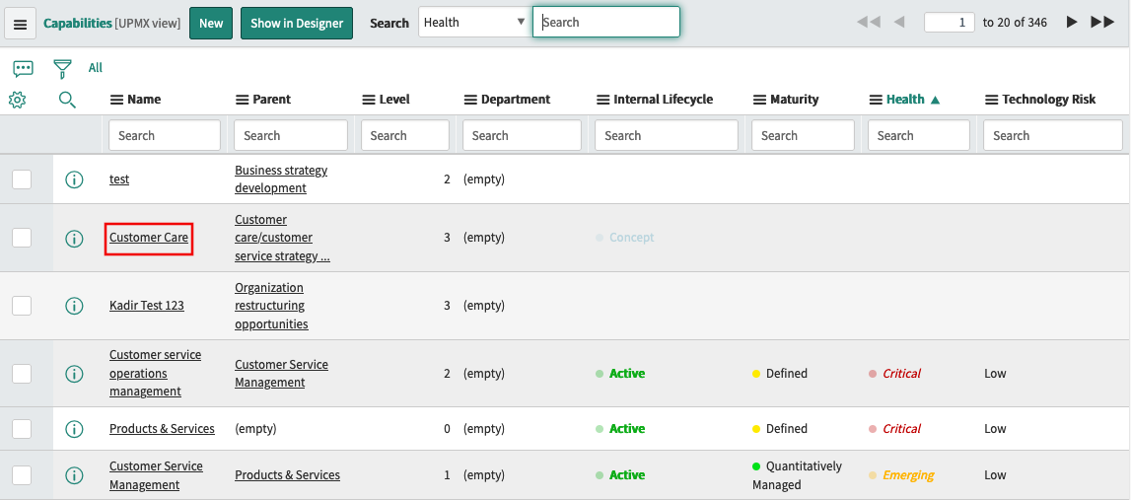1131x500 pixels.
Task: Open personalize list gear settings
Action: pyautogui.click(x=17, y=100)
